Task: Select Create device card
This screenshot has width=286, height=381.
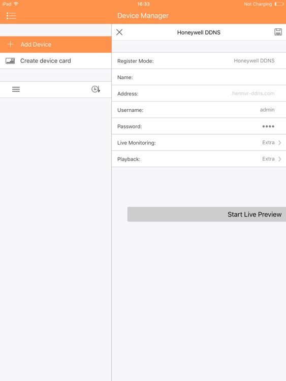Action: (56, 61)
